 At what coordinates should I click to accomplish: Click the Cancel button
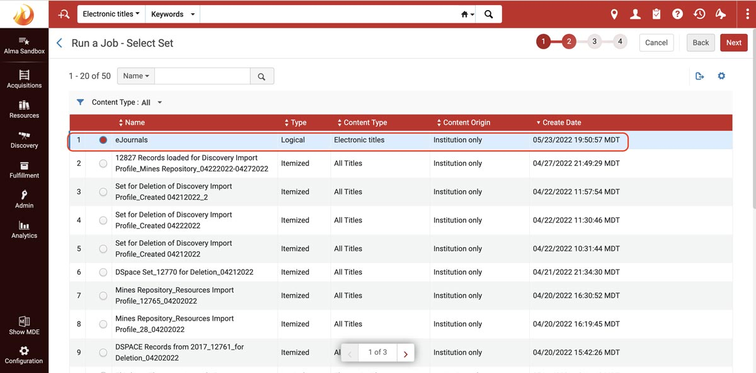click(656, 43)
